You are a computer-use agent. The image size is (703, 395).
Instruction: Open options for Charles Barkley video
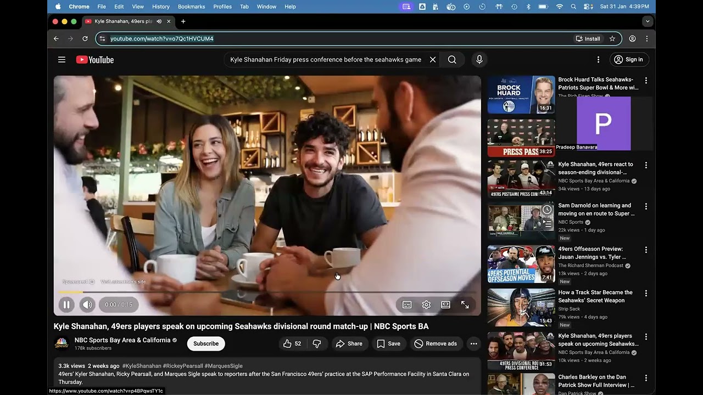tap(646, 378)
